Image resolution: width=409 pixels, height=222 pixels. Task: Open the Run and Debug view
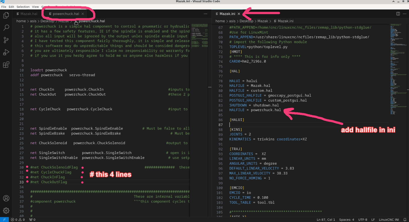[x=6, y=52]
